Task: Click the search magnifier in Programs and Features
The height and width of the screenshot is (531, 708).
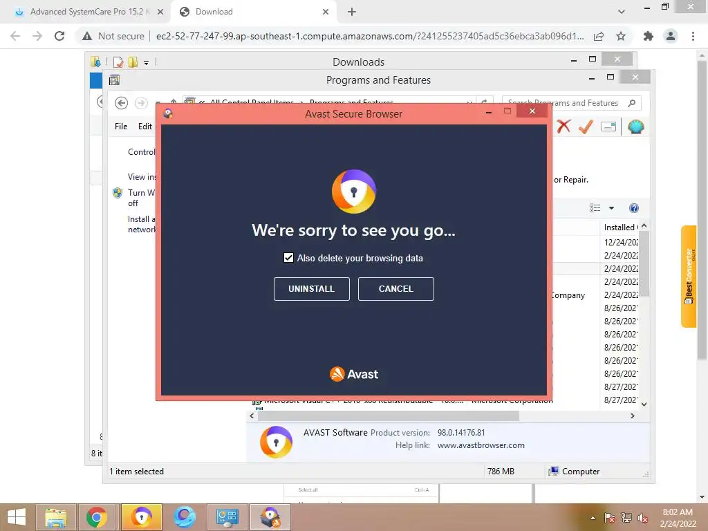Action: click(x=632, y=103)
